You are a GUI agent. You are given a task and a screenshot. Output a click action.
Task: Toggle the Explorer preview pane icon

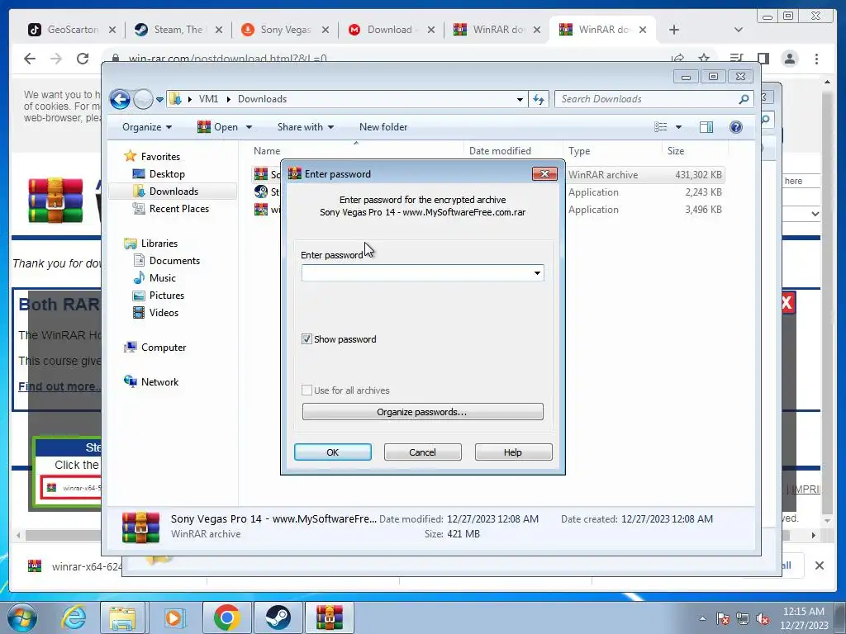(706, 127)
